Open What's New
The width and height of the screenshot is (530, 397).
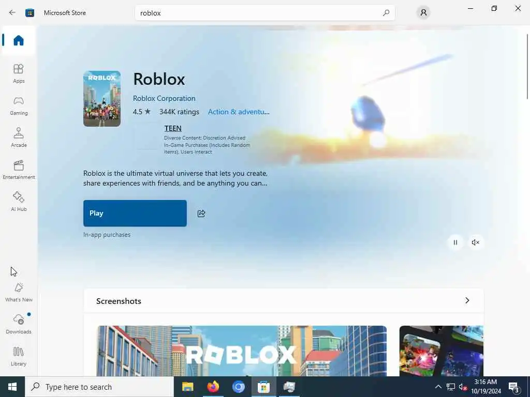coord(19,292)
